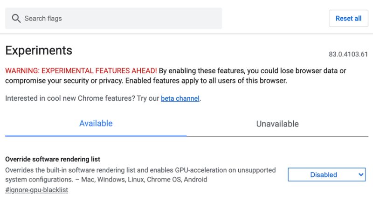Click the magnifying glass search icon
The width and height of the screenshot is (373, 210).
(x=16, y=19)
